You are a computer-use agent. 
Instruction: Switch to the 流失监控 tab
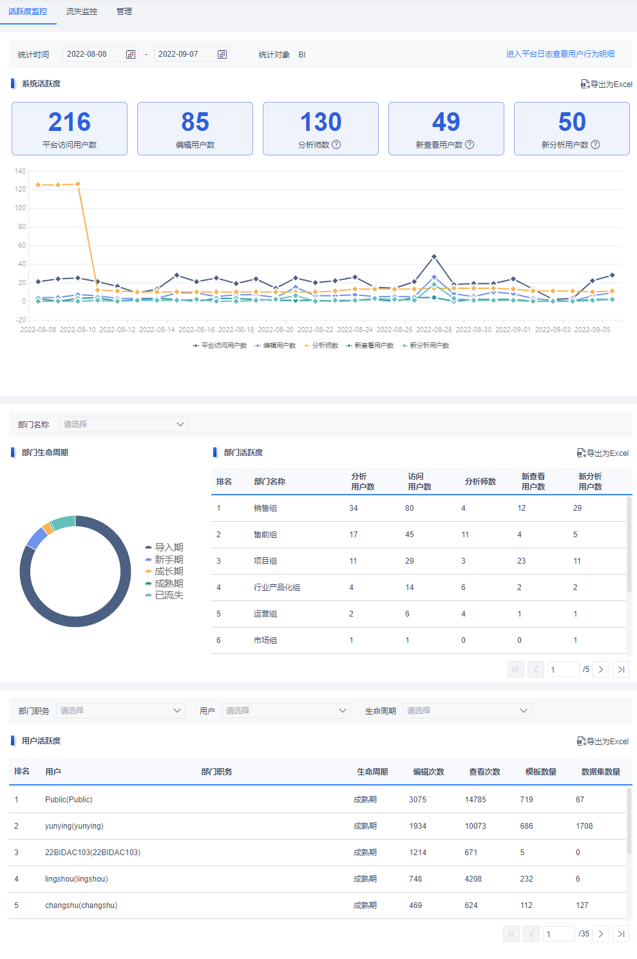click(82, 12)
